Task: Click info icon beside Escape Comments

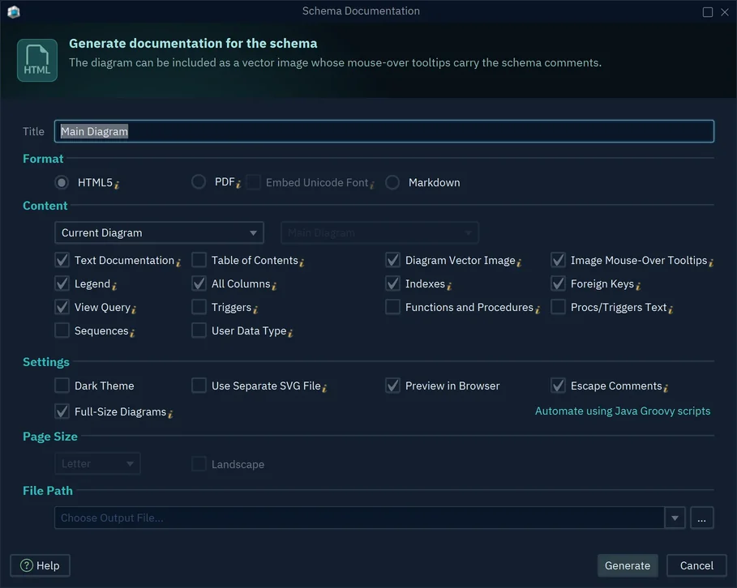Action: point(666,389)
